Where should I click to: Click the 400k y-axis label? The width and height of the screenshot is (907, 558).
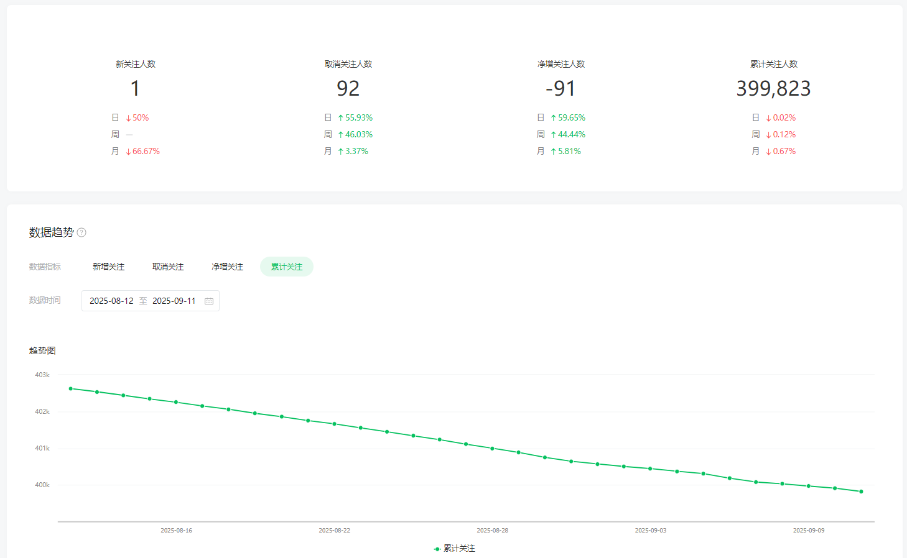click(42, 485)
